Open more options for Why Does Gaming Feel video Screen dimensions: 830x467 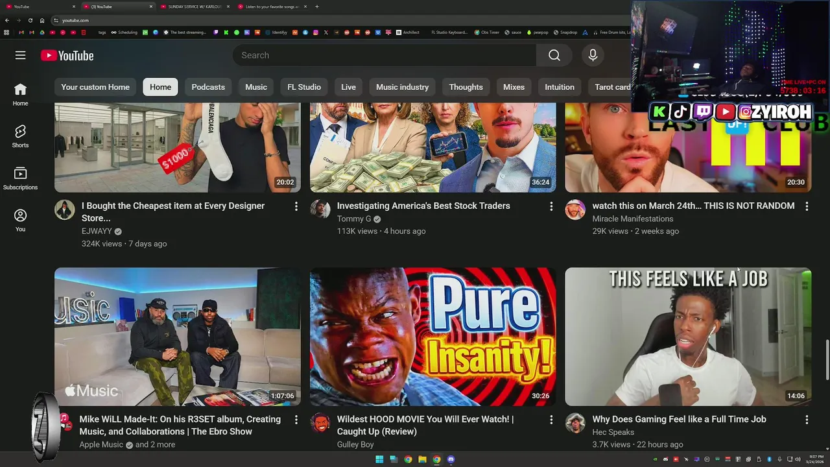(807, 420)
